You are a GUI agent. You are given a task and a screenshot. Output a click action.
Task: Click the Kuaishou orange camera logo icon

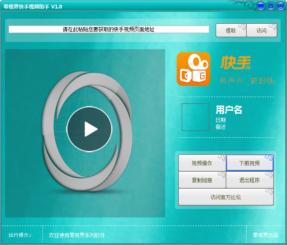194,69
